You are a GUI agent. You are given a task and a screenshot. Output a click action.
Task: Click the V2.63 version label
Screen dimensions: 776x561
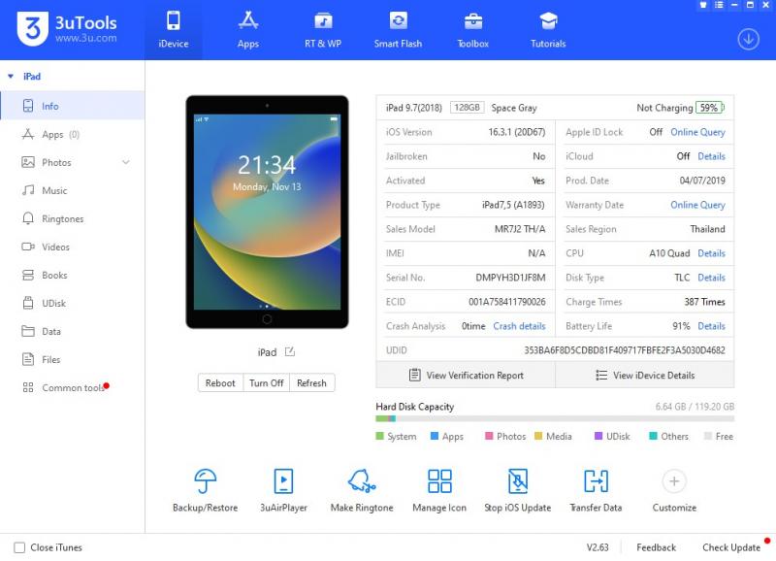(598, 547)
